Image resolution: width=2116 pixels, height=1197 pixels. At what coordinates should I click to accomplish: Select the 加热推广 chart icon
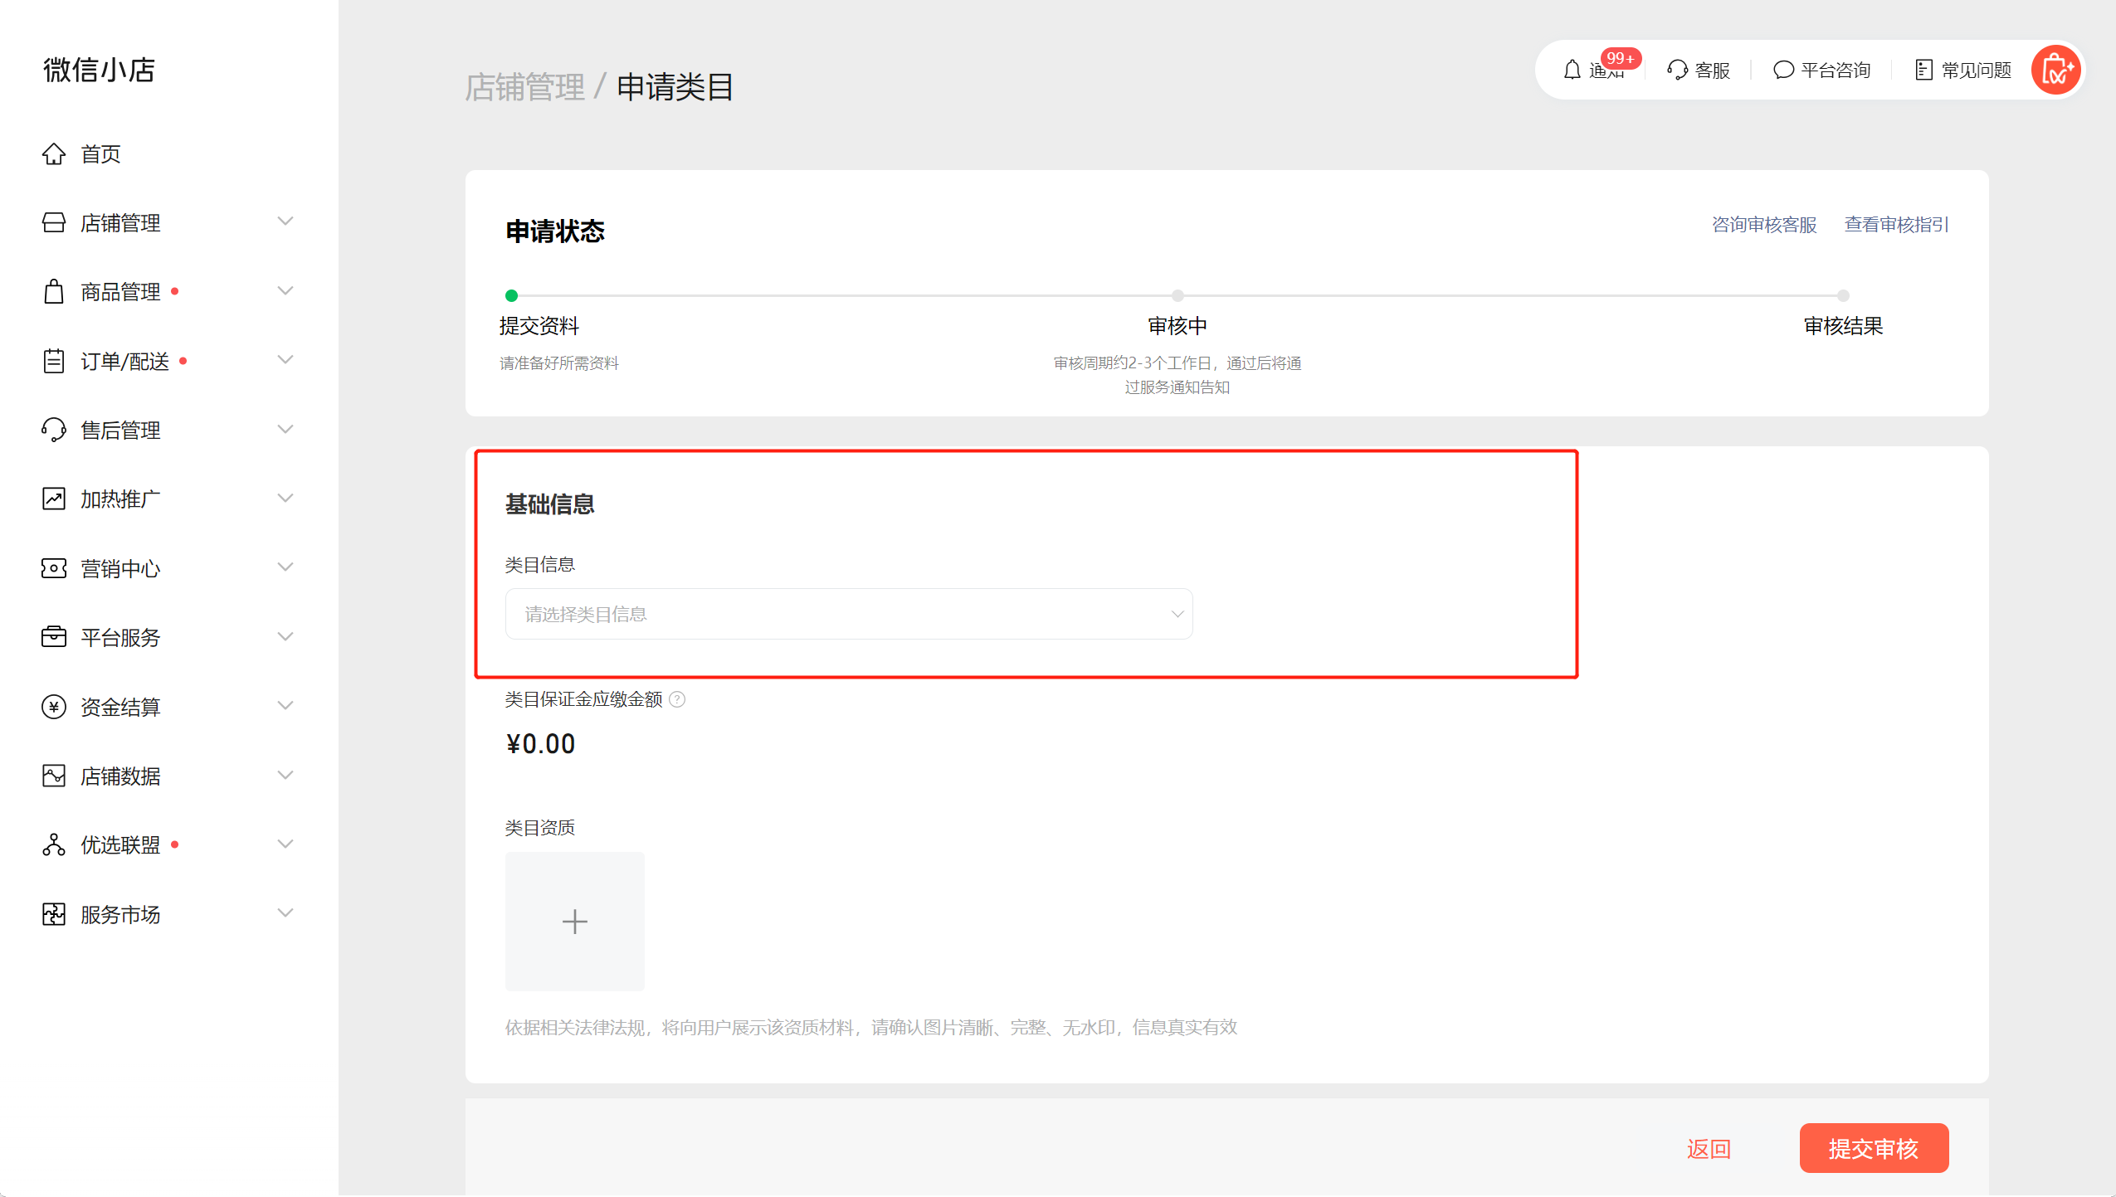pyautogui.click(x=53, y=499)
